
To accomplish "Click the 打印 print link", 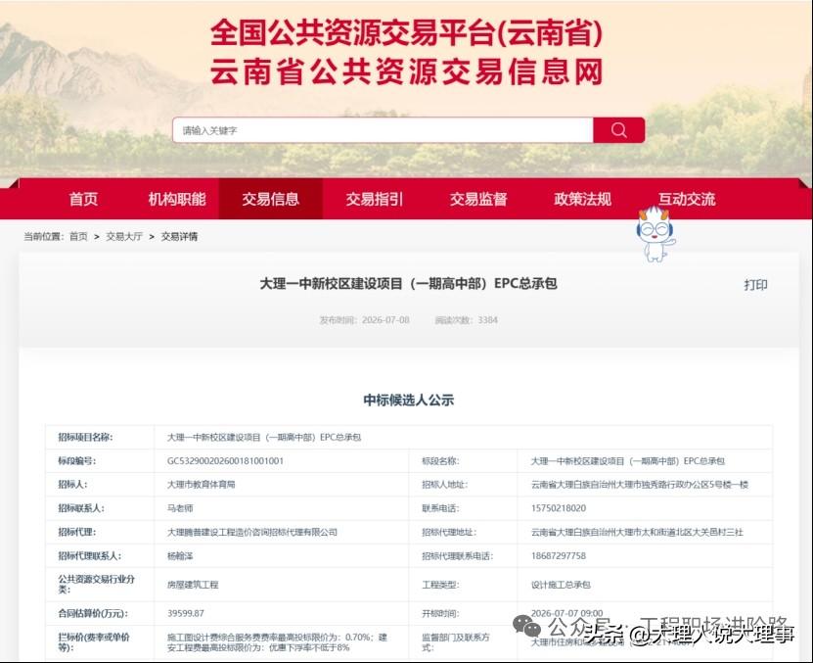I will point(755,285).
